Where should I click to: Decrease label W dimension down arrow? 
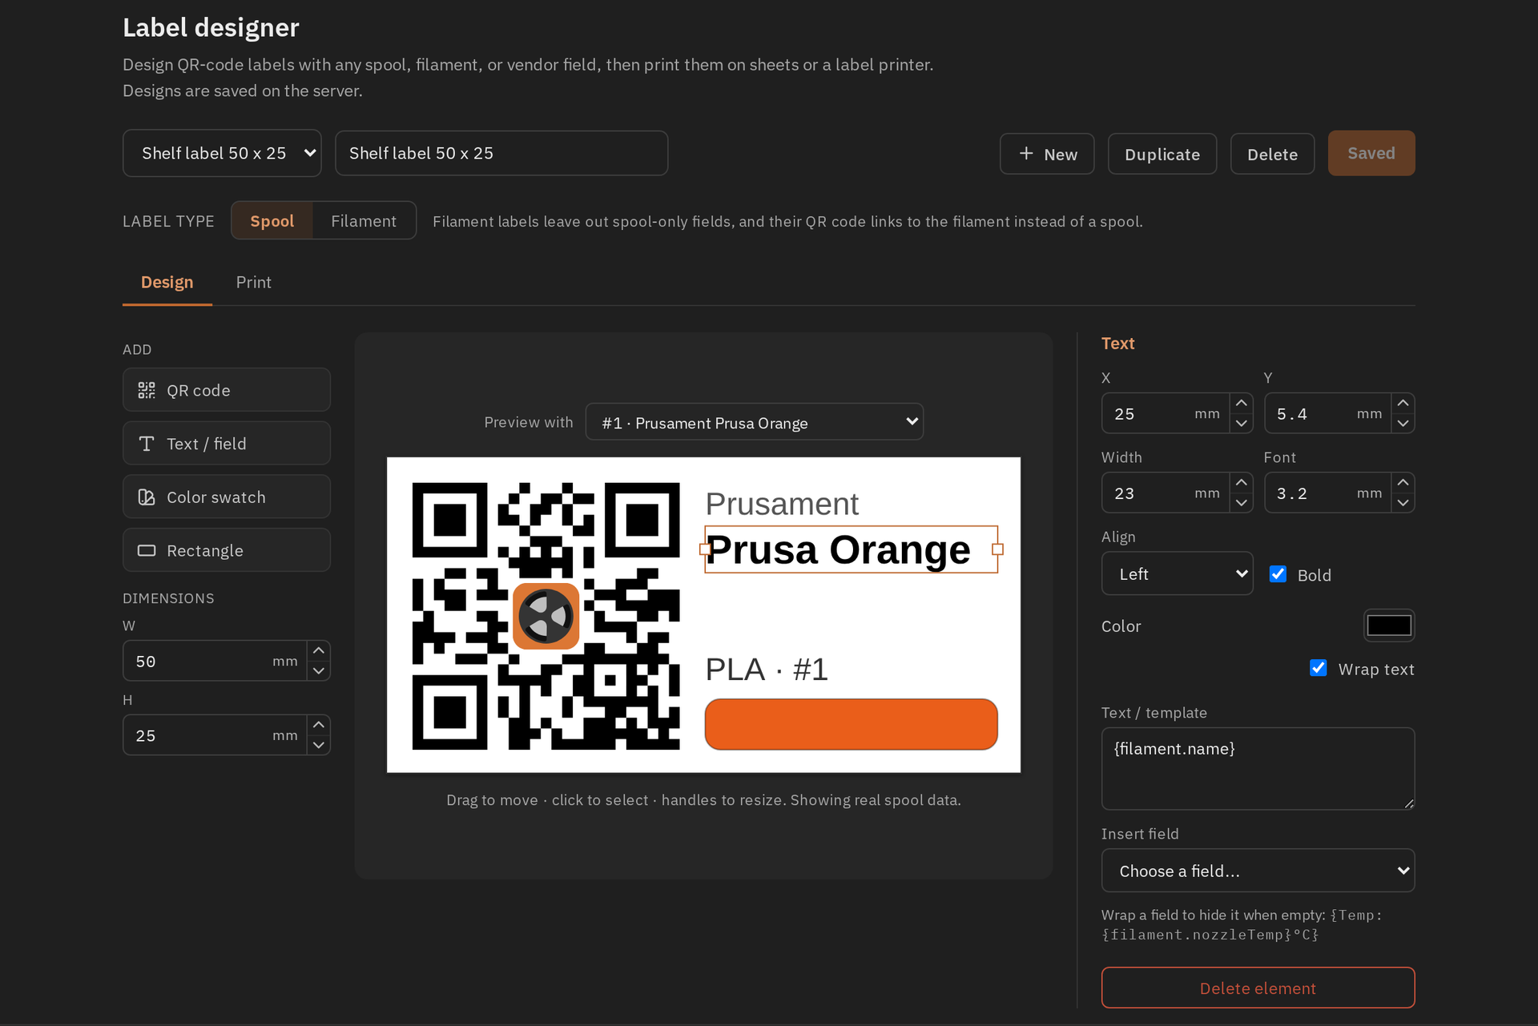pos(319,670)
